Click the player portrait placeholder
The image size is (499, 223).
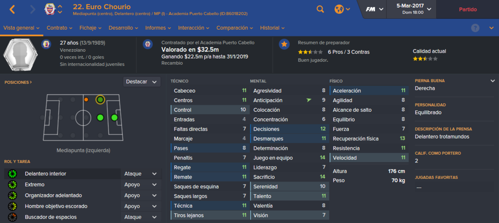coord(20,55)
